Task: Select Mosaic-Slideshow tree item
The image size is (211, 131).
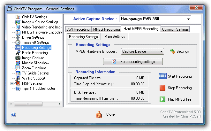Action: (x=36, y=63)
